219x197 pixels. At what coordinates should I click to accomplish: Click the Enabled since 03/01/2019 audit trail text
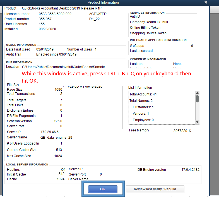[x=56, y=54]
